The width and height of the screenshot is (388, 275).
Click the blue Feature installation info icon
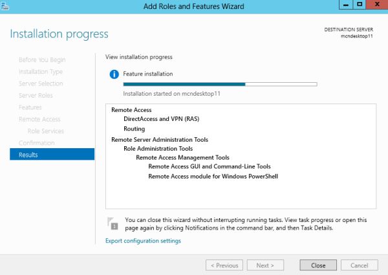(114, 74)
